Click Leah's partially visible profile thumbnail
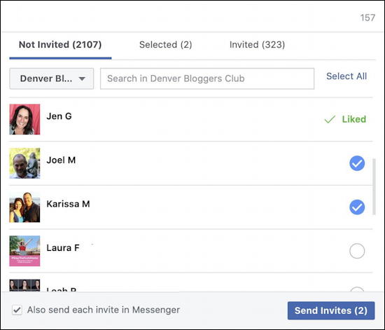 tap(24, 285)
